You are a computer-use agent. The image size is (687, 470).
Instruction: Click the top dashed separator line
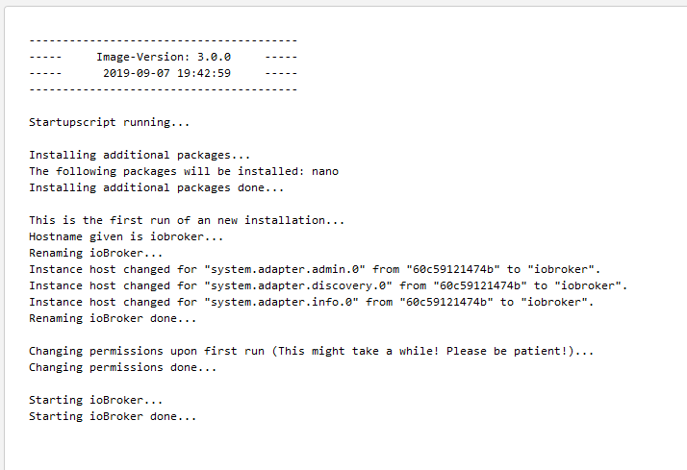[x=163, y=40]
